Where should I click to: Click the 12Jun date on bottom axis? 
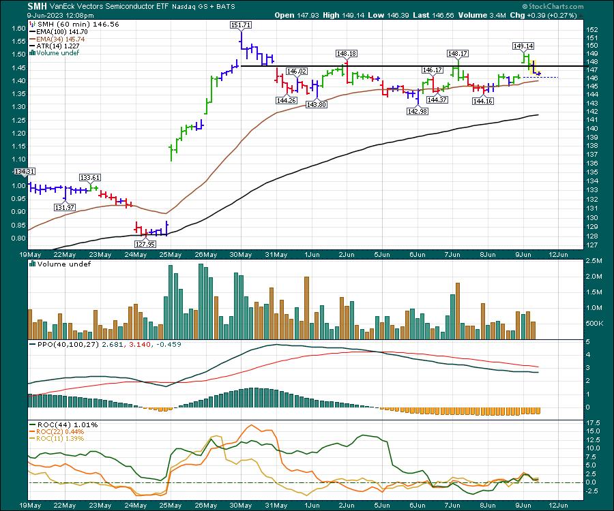(558, 505)
